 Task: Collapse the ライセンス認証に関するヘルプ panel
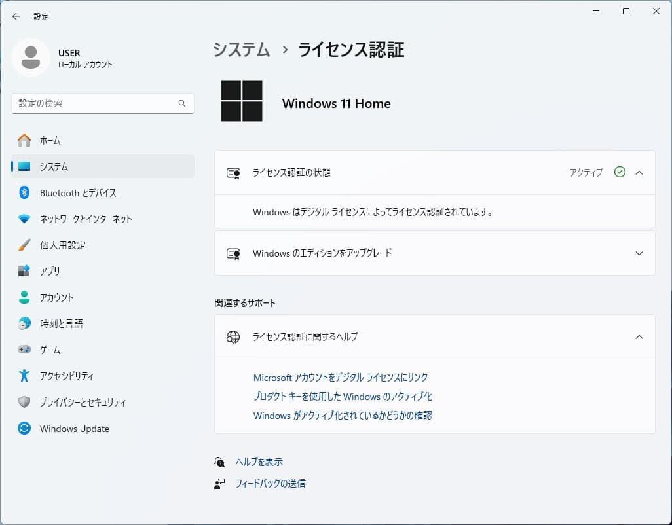(x=639, y=337)
